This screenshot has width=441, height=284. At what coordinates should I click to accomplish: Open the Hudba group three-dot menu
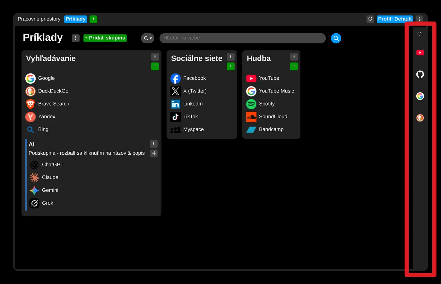(294, 57)
